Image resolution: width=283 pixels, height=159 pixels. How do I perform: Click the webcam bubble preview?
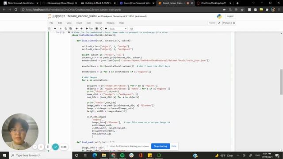pyautogui.click(x=20, y=132)
